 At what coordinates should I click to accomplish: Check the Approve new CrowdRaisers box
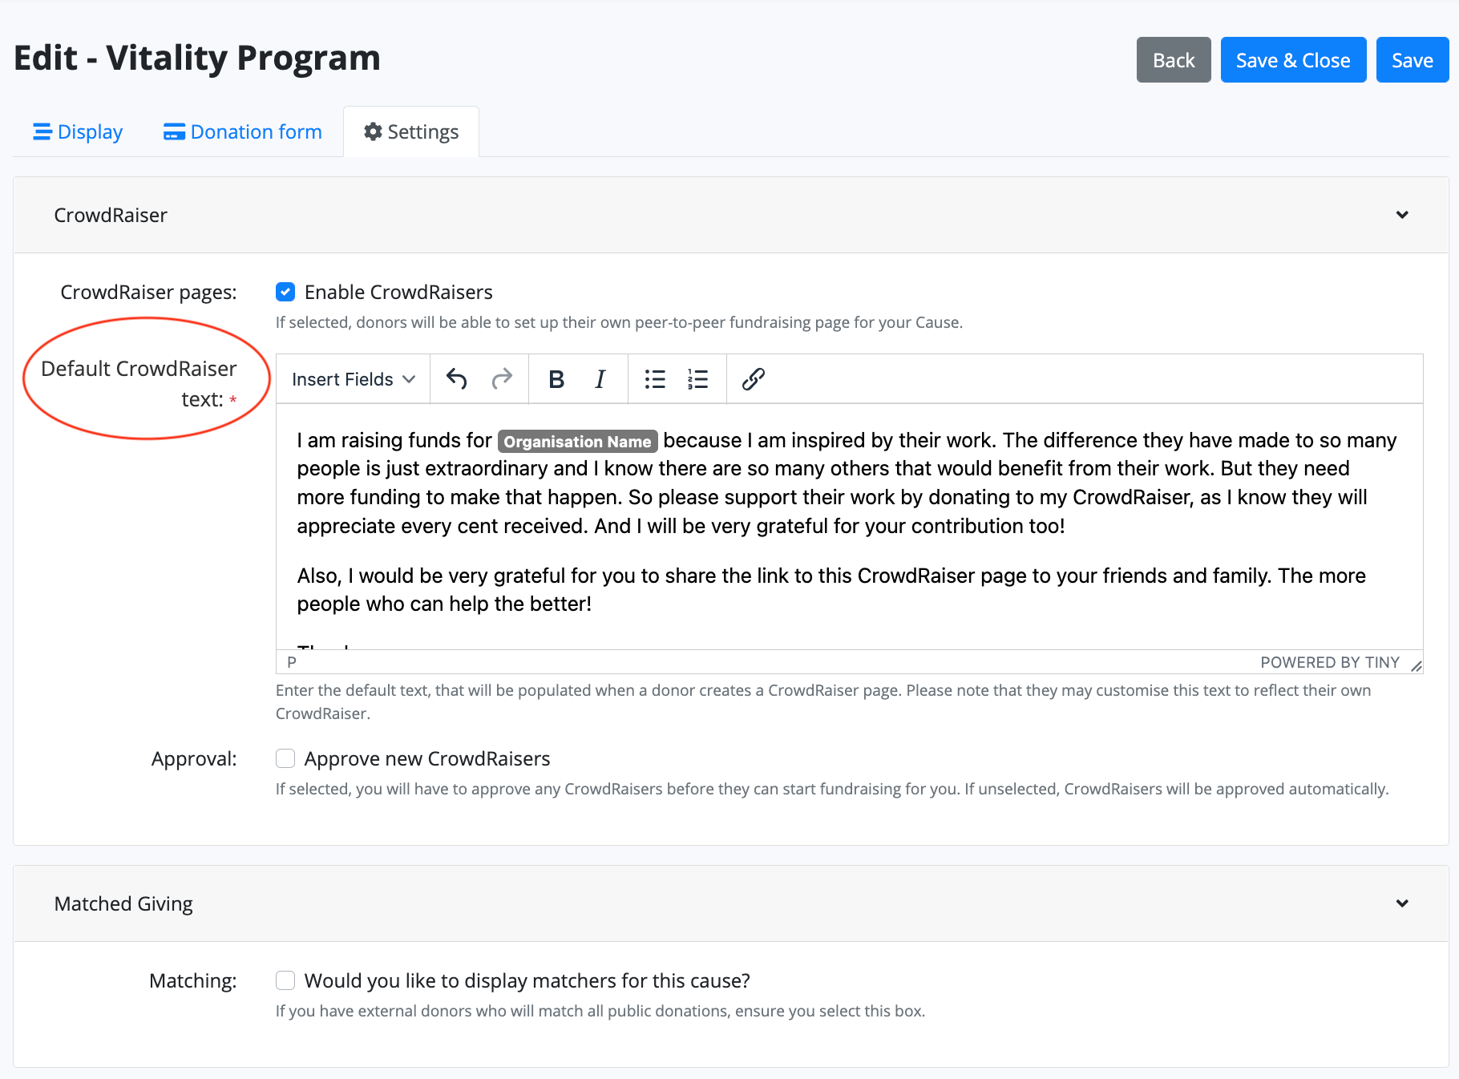[285, 758]
